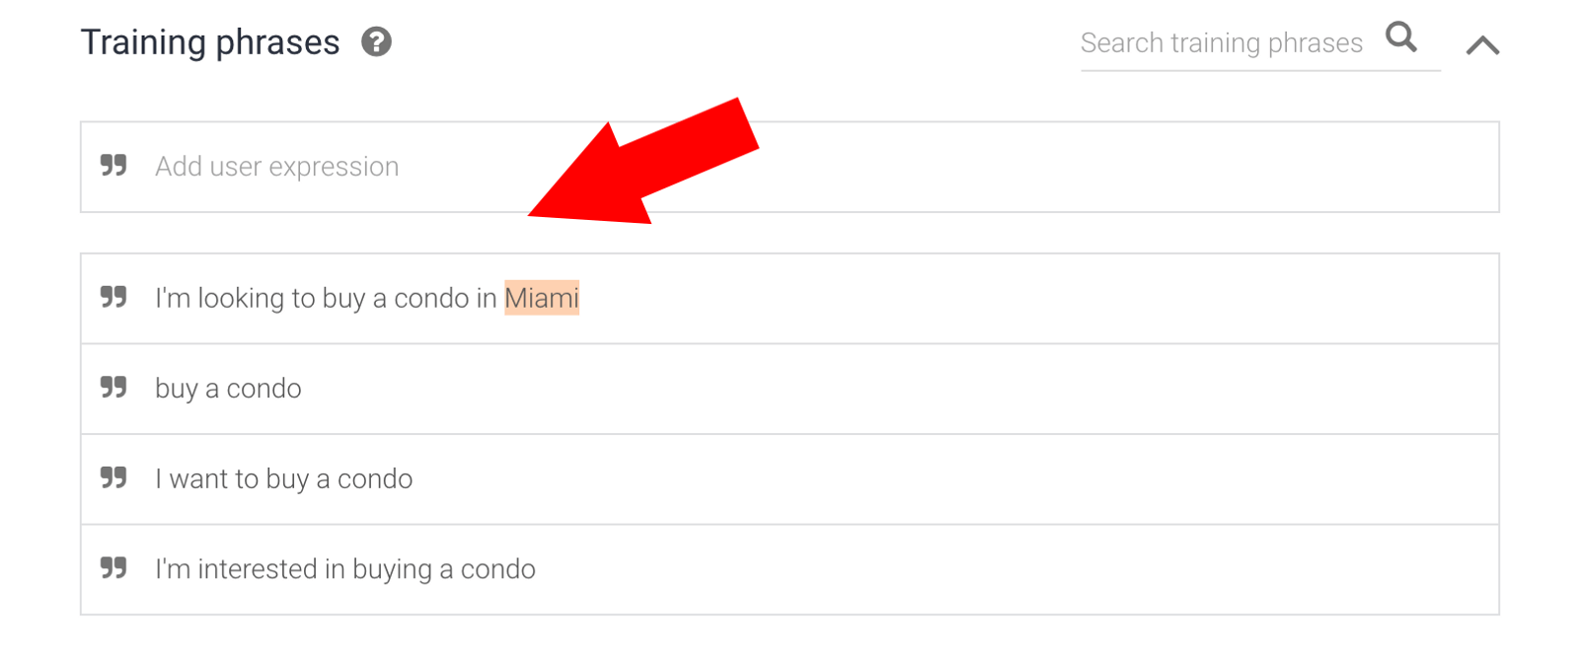The image size is (1579, 654).
Task: Open the Training phrases help icon
Action: tap(376, 42)
